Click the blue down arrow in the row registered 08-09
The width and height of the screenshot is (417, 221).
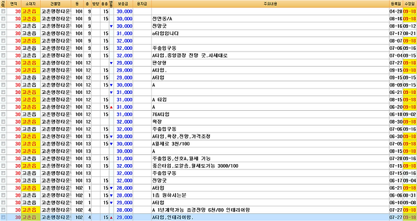pos(111,85)
